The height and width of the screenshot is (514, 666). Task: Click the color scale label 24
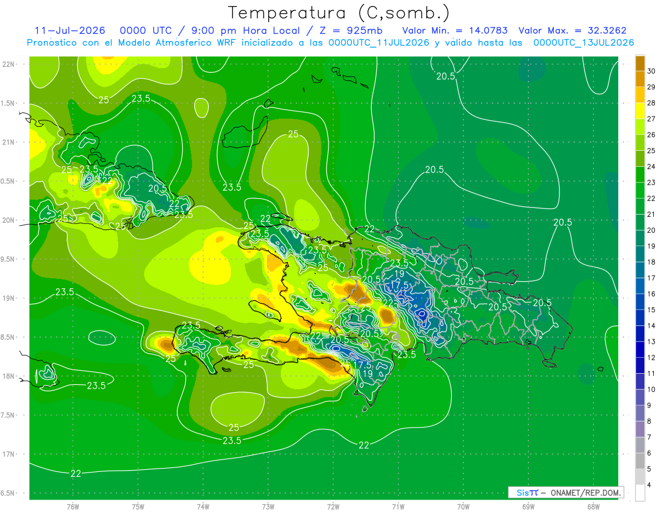click(x=651, y=167)
